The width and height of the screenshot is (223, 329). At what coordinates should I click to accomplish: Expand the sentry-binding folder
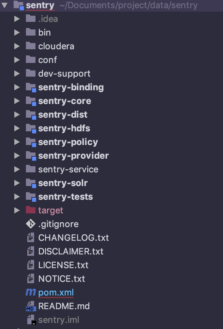17,87
